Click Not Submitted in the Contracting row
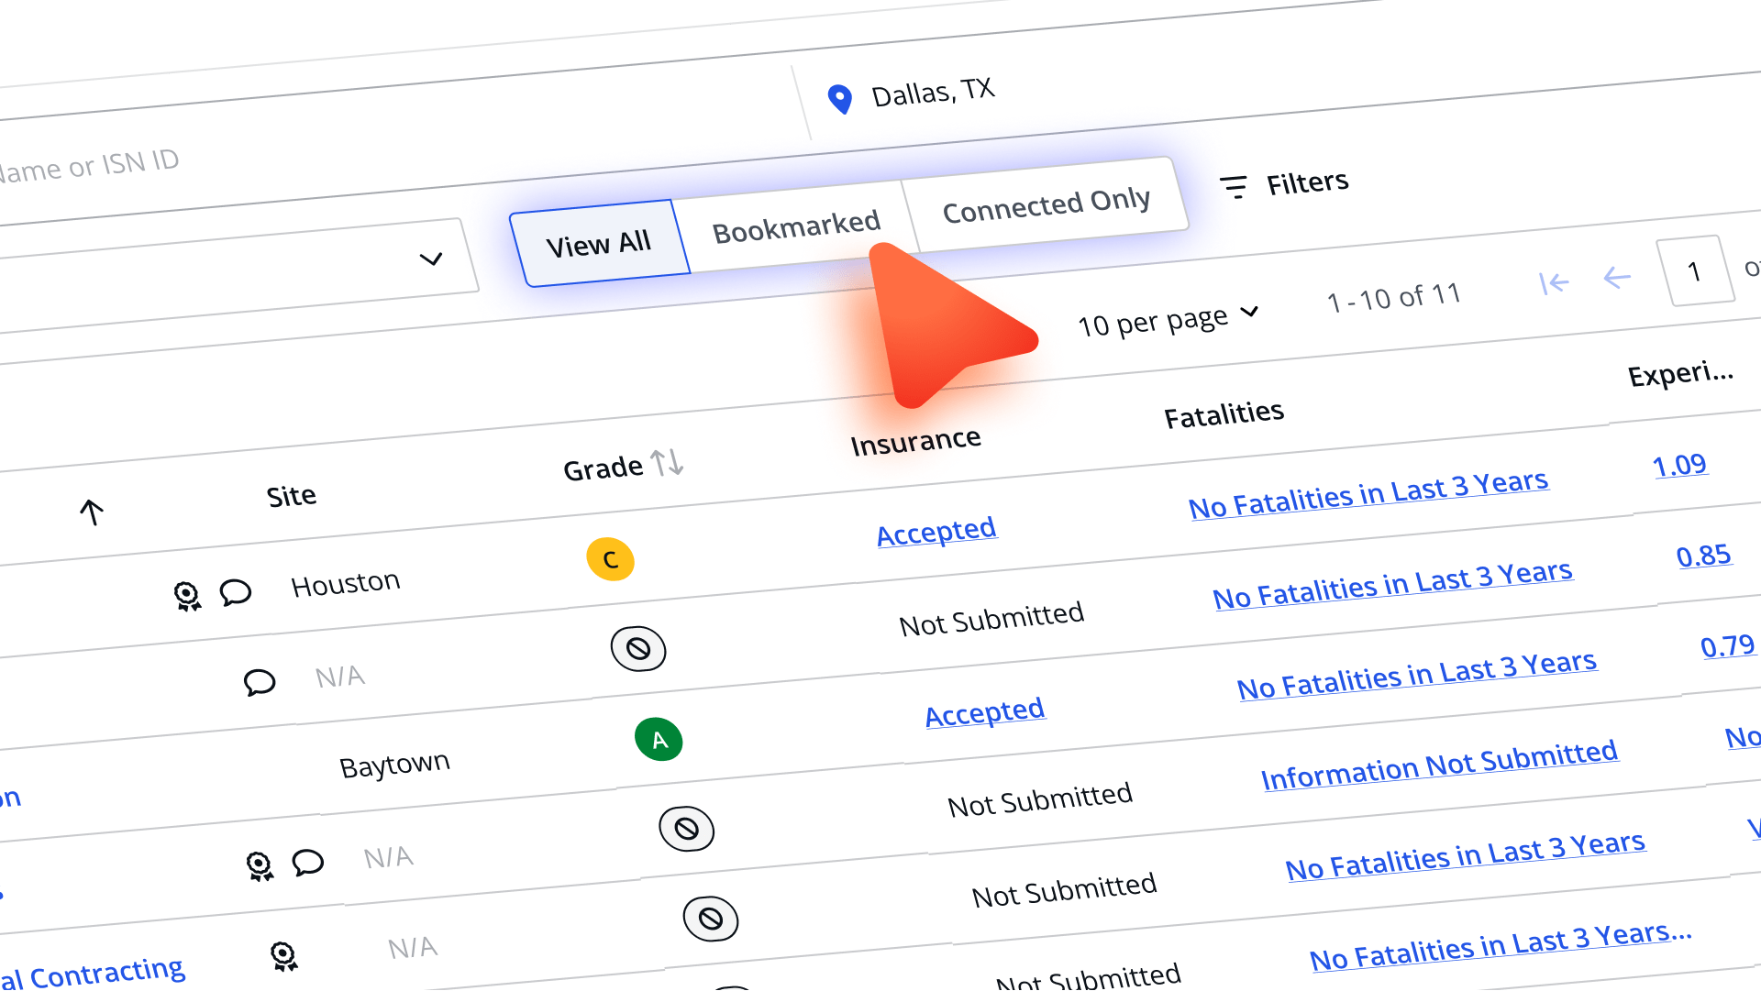This screenshot has width=1761, height=991. pos(1064,889)
